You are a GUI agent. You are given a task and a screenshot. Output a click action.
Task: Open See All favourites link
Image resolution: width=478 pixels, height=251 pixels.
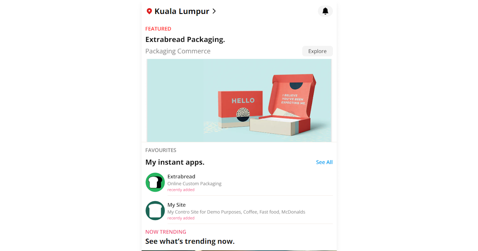324,162
